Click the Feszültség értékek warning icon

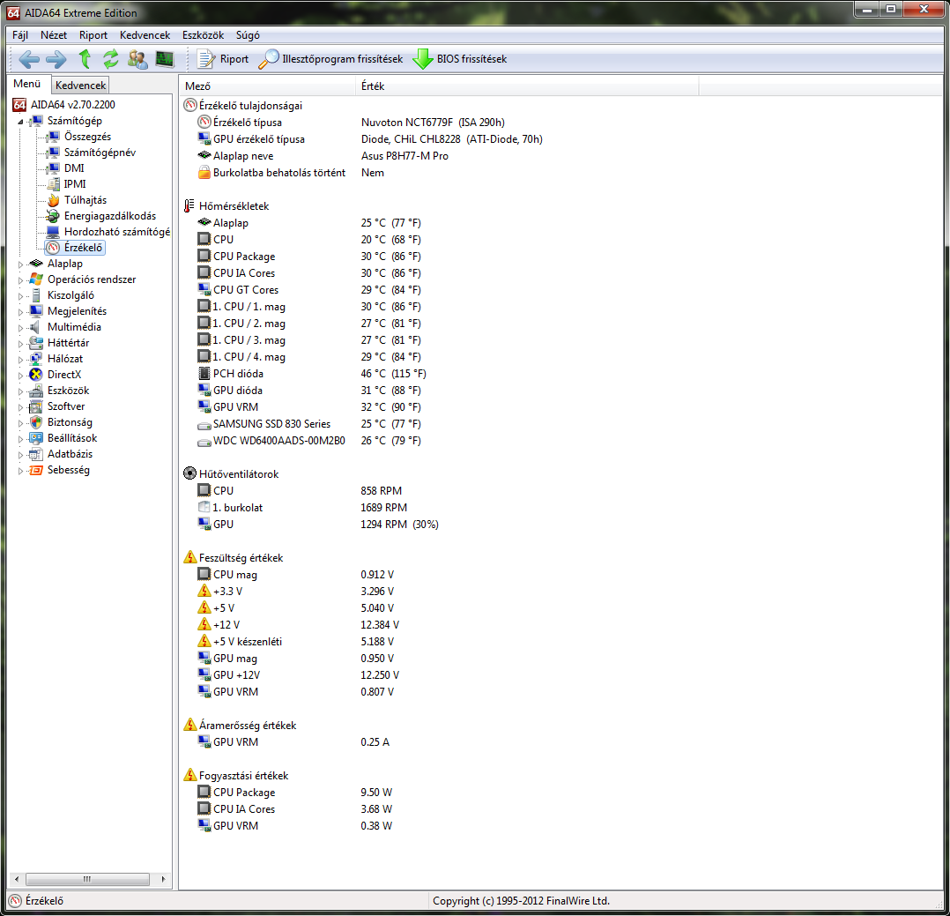(x=189, y=557)
